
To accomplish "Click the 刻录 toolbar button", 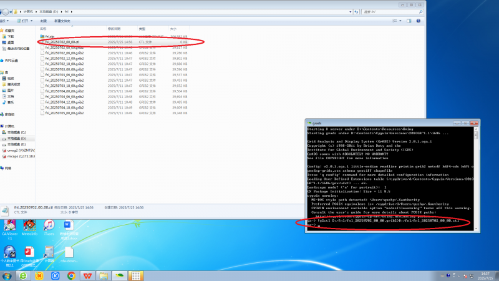I will tap(44, 21).
